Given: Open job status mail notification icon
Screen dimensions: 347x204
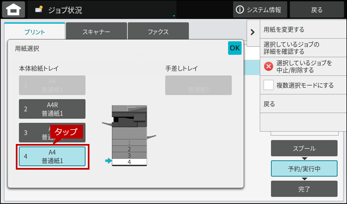Looking at the screenshot, I should pos(39,9).
